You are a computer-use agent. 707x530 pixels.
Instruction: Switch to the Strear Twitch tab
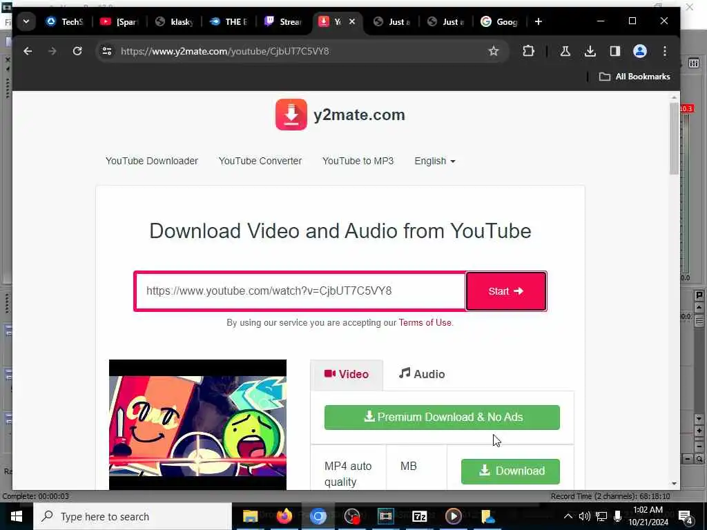pyautogui.click(x=282, y=21)
